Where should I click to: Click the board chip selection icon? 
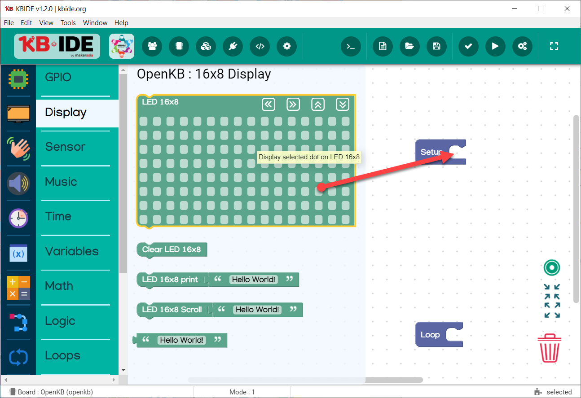pos(179,46)
